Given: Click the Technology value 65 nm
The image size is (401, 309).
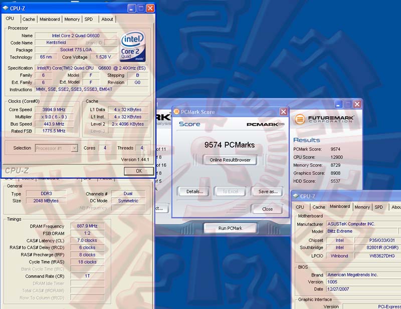Looking at the screenshot, I should [x=46, y=57].
